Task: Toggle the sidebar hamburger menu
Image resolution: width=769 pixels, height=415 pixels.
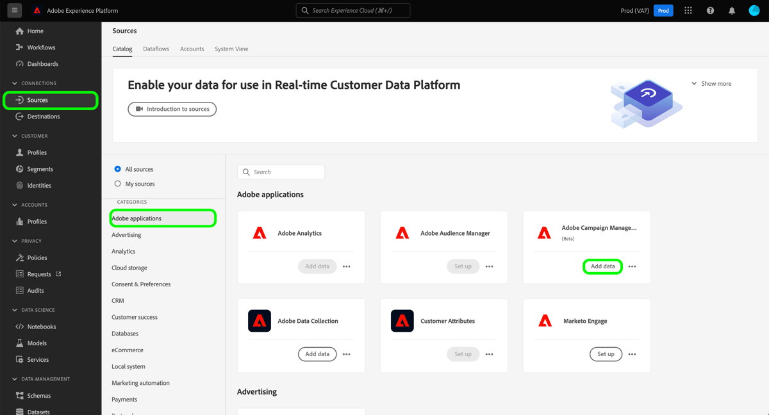Action: click(x=14, y=10)
